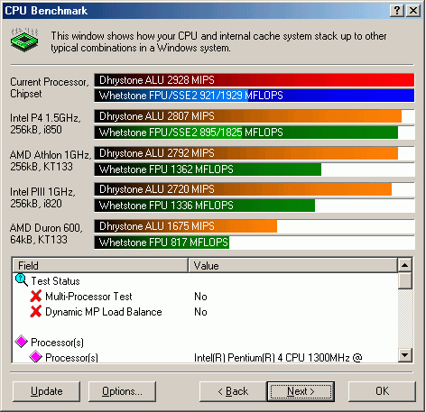Click the red X beside Multi-Processor Test
The width and height of the screenshot is (426, 412).
[36, 296]
